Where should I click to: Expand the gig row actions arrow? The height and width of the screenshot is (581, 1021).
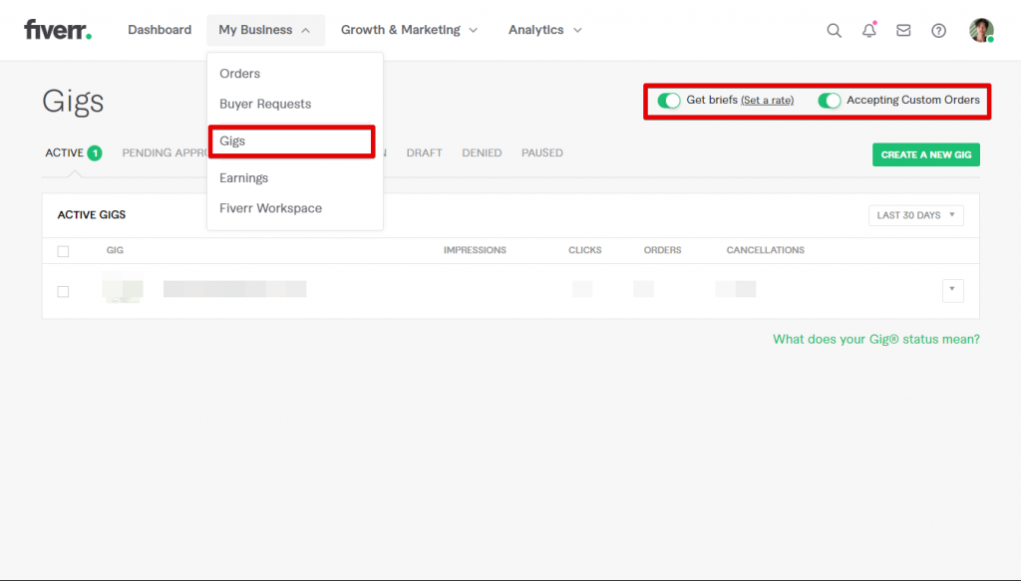point(952,290)
